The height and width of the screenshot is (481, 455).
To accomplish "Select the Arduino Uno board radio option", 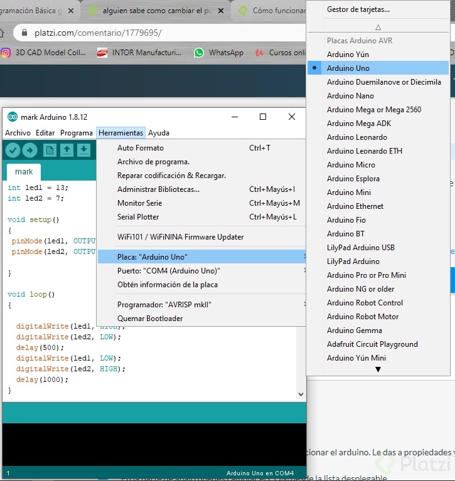I will point(378,68).
